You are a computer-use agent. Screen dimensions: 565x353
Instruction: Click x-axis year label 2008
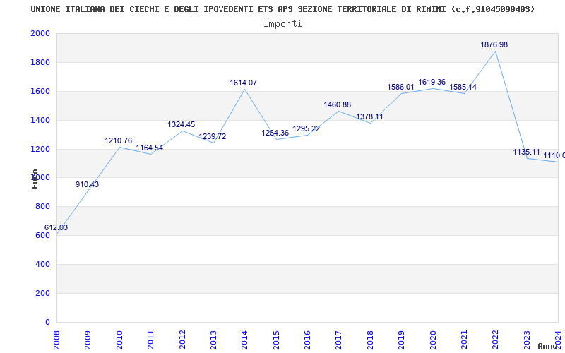(56, 340)
